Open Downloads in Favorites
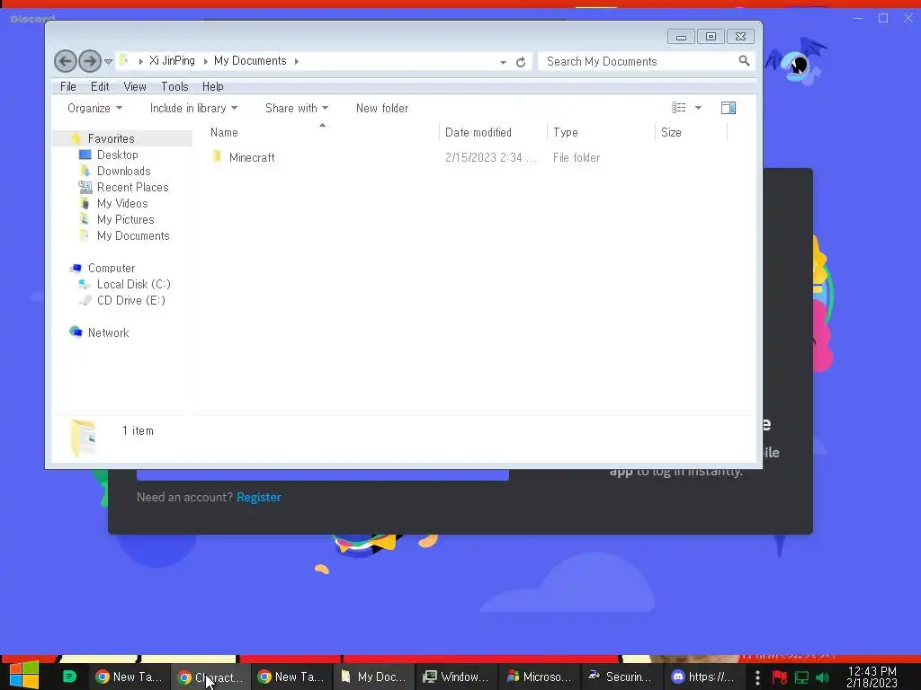 coord(123,171)
